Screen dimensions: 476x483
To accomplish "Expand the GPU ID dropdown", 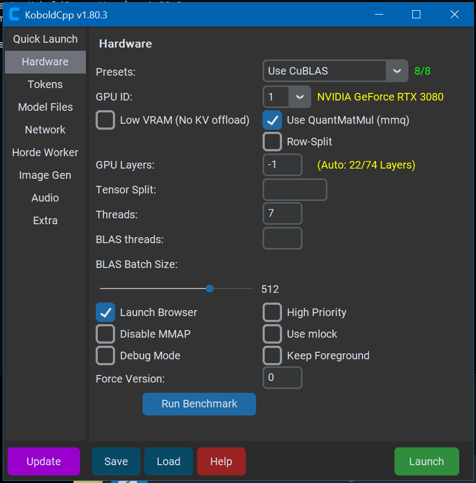I will pos(299,97).
